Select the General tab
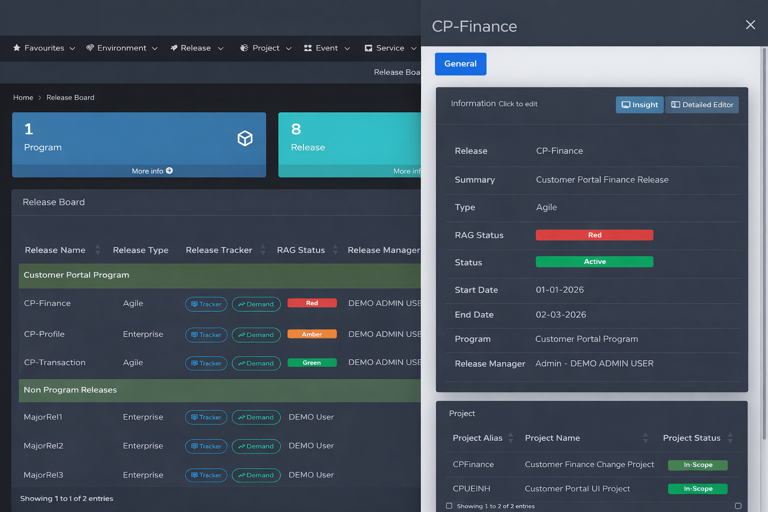The height and width of the screenshot is (512, 768). [460, 64]
